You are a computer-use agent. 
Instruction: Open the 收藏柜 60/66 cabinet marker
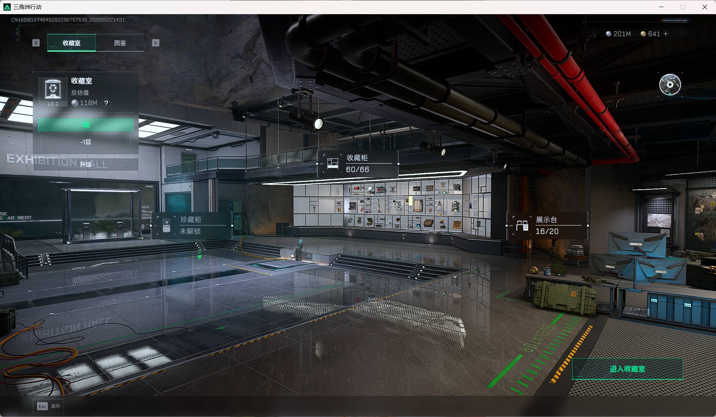click(358, 164)
